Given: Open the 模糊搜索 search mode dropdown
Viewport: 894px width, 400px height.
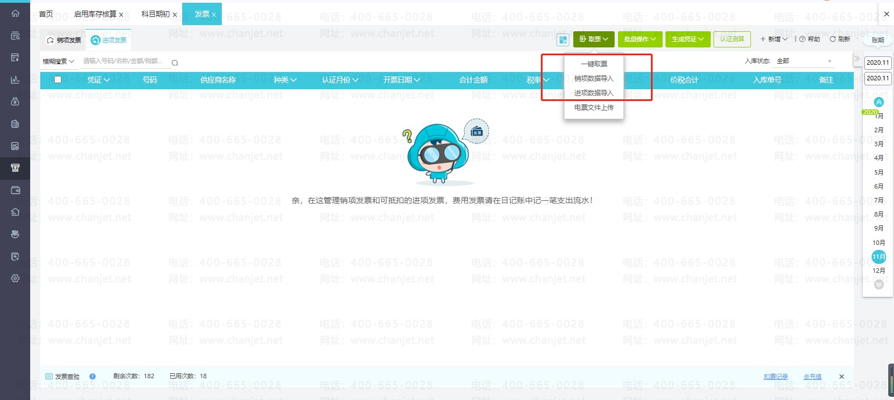Looking at the screenshot, I should 58,61.
